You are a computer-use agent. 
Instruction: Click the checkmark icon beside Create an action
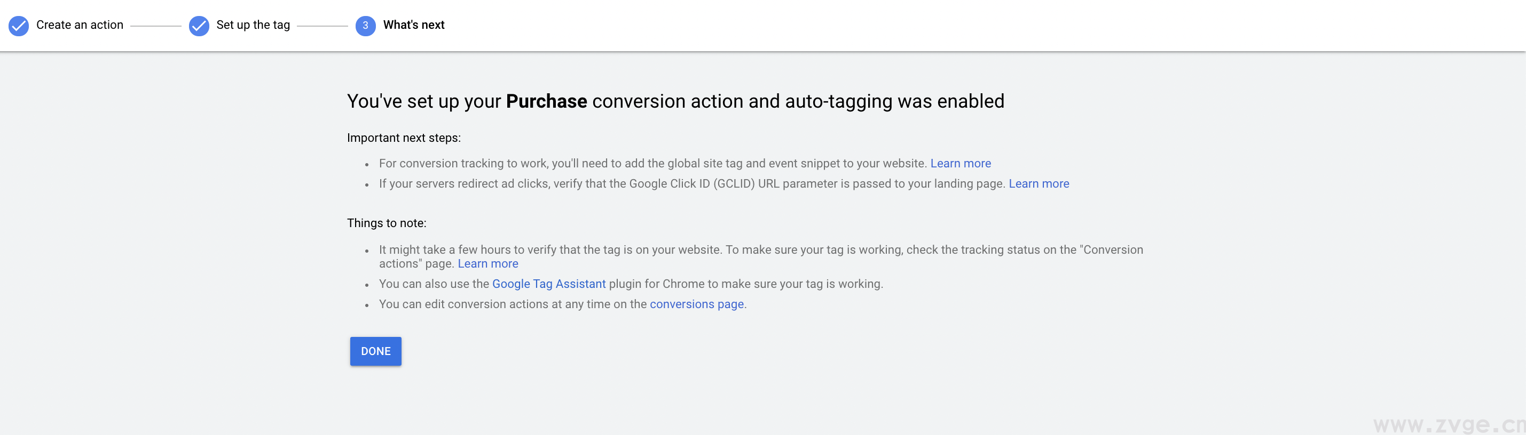18,26
